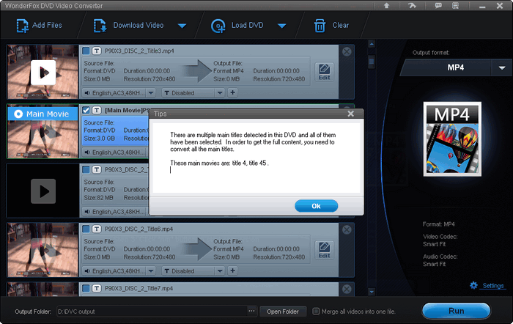This screenshot has width=513, height=324.
Task: Expand the Download Video dropdown arrow
Action: point(182,26)
